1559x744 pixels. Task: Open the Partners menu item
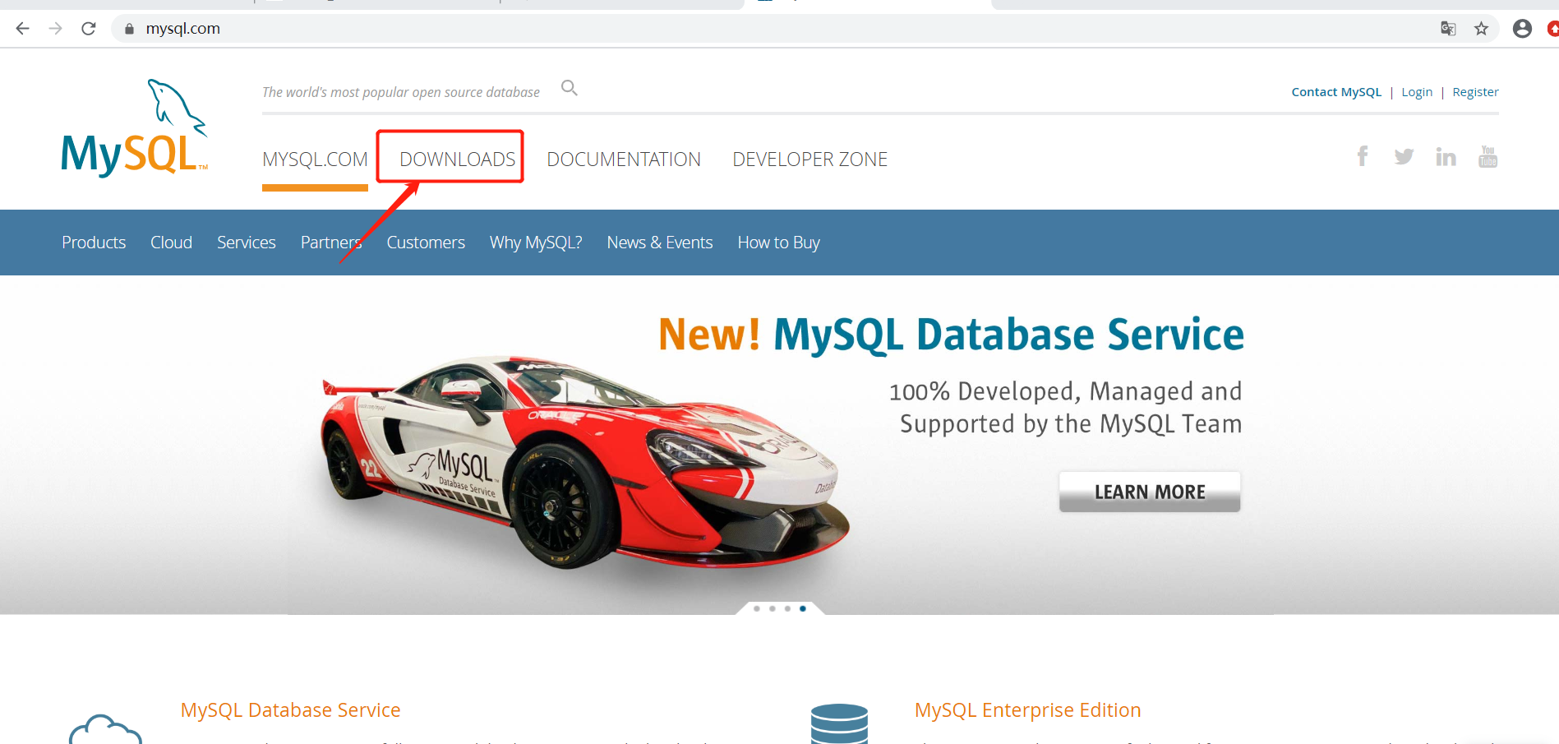[x=331, y=243]
